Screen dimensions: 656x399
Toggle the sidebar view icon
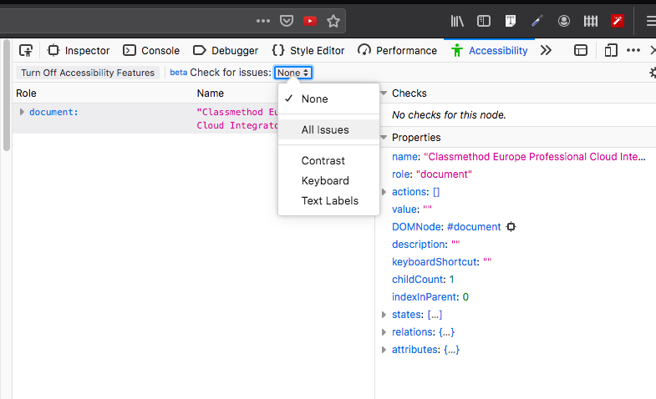484,21
